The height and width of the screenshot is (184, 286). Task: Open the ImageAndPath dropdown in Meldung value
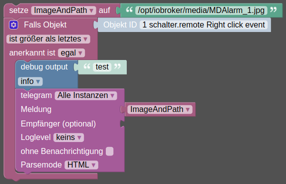click(x=160, y=109)
